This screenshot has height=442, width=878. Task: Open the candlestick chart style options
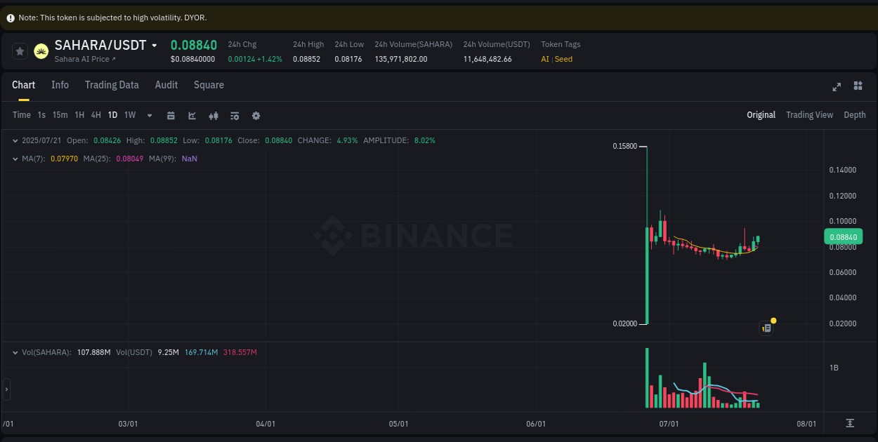(x=214, y=115)
